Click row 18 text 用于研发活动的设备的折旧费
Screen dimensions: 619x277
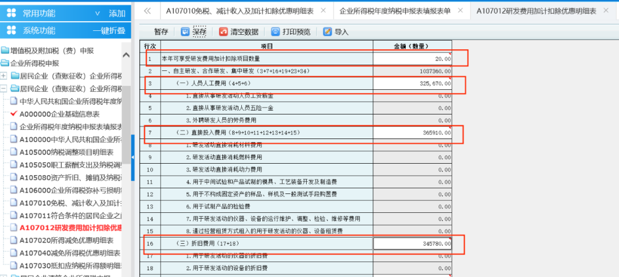coord(227,268)
